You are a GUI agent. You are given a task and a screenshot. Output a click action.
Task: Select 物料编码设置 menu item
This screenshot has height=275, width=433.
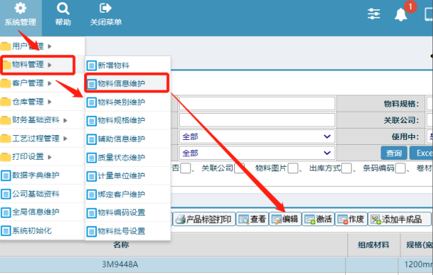[128, 213]
